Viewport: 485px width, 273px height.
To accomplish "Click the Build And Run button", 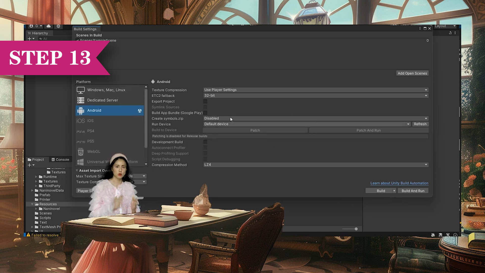I will [x=413, y=191].
